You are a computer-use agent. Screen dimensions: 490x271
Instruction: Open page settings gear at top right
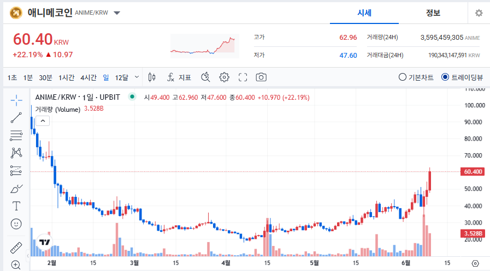tap(479, 13)
